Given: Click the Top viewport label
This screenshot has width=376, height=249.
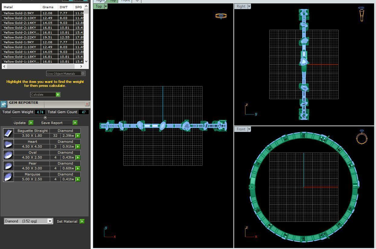Looking at the screenshot, I should tap(98, 6).
